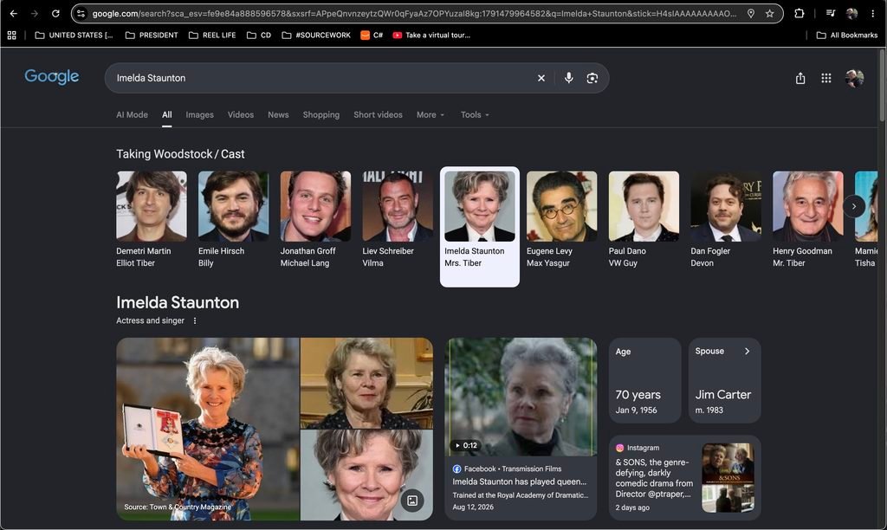Open the Google account avatar on the page
The image size is (887, 530).
854,78
